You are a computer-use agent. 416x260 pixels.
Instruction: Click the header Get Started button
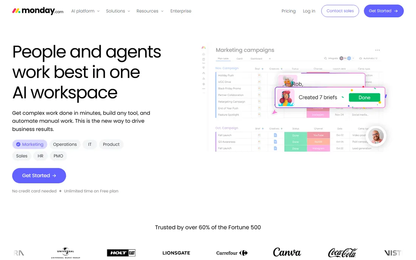point(383,11)
